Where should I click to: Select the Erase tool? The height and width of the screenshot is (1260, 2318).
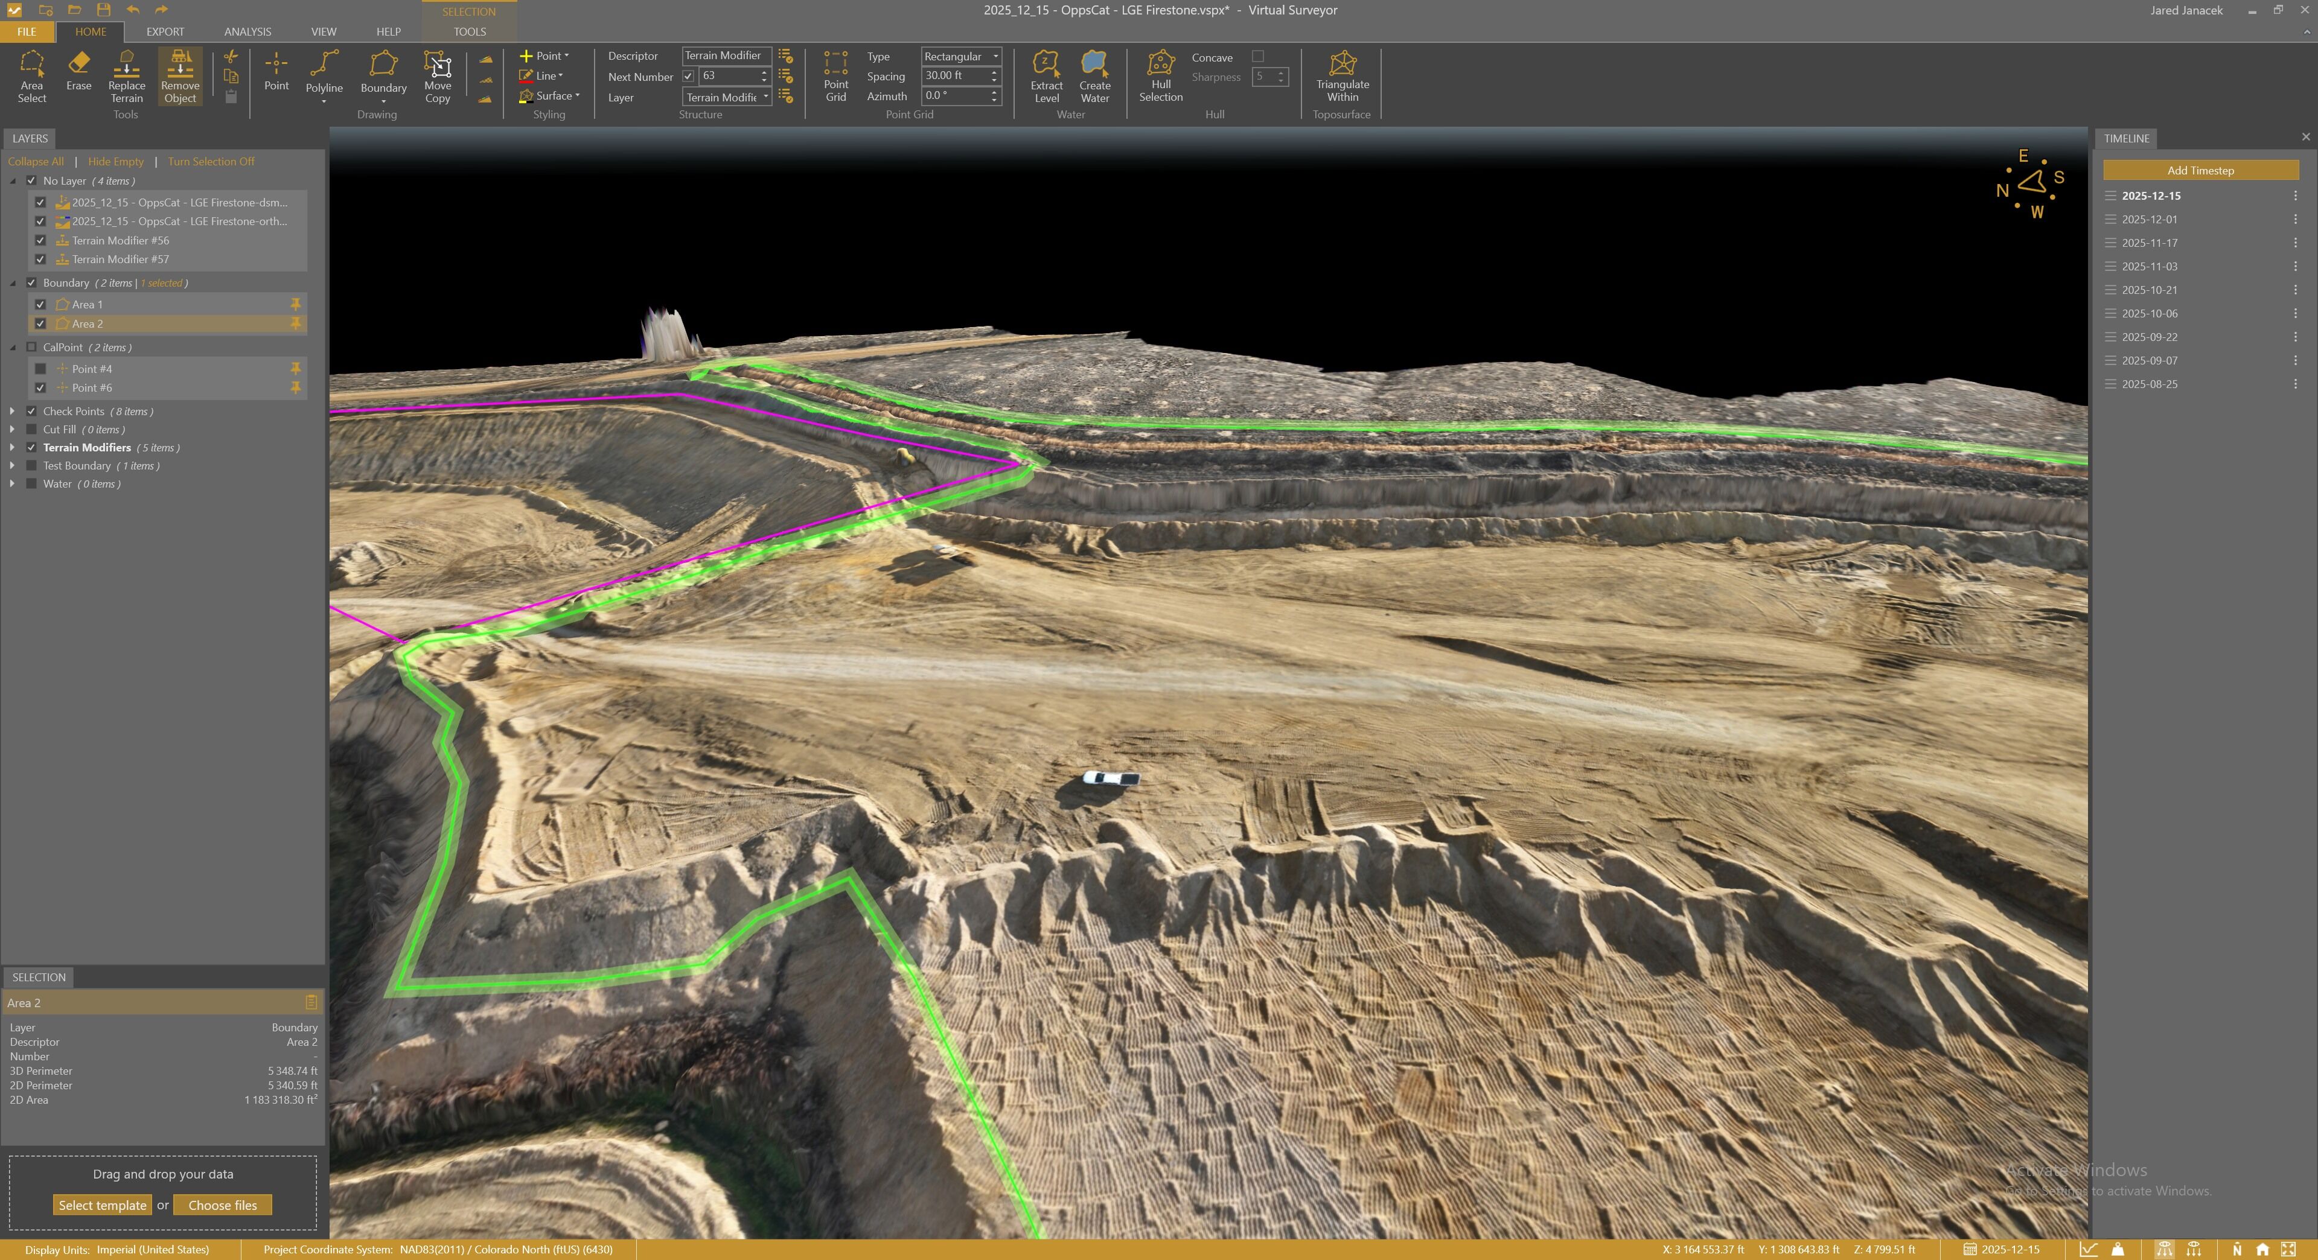78,71
